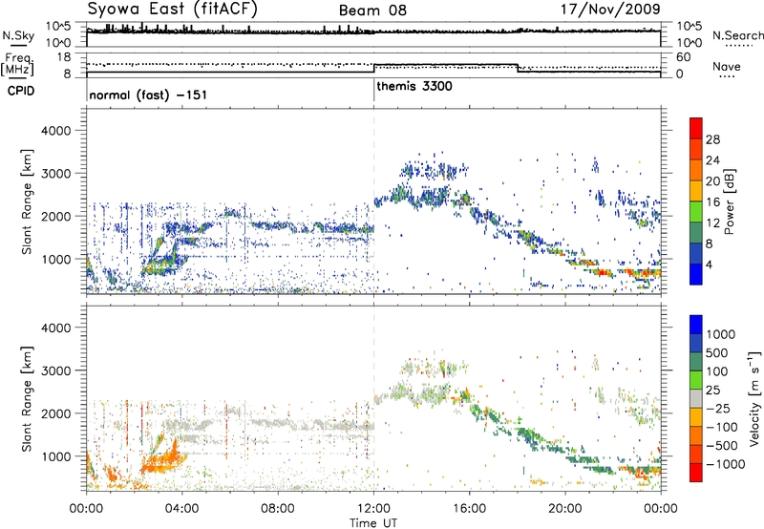Click the '28' tick on the power colorbar

click(x=712, y=139)
